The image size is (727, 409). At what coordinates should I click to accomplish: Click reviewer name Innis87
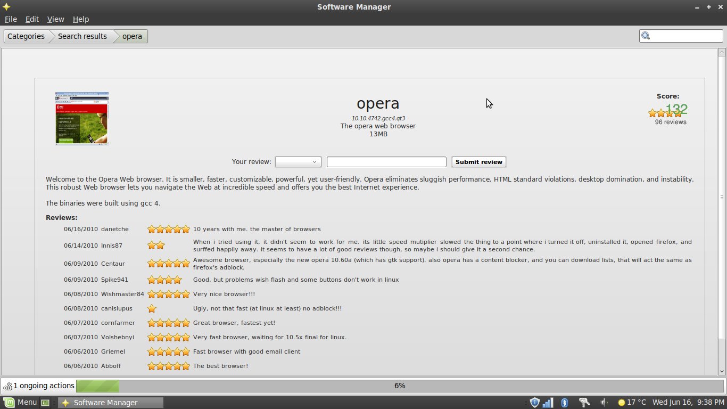112,246
